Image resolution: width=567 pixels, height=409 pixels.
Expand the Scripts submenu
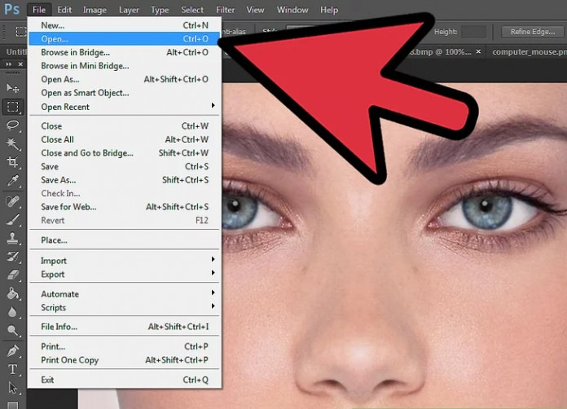pyautogui.click(x=122, y=307)
